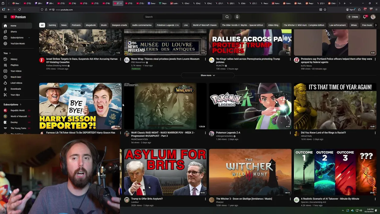The height and width of the screenshot is (214, 380).
Task: Open Pokemon Legends Z-A thumbnail
Action: click(x=250, y=106)
